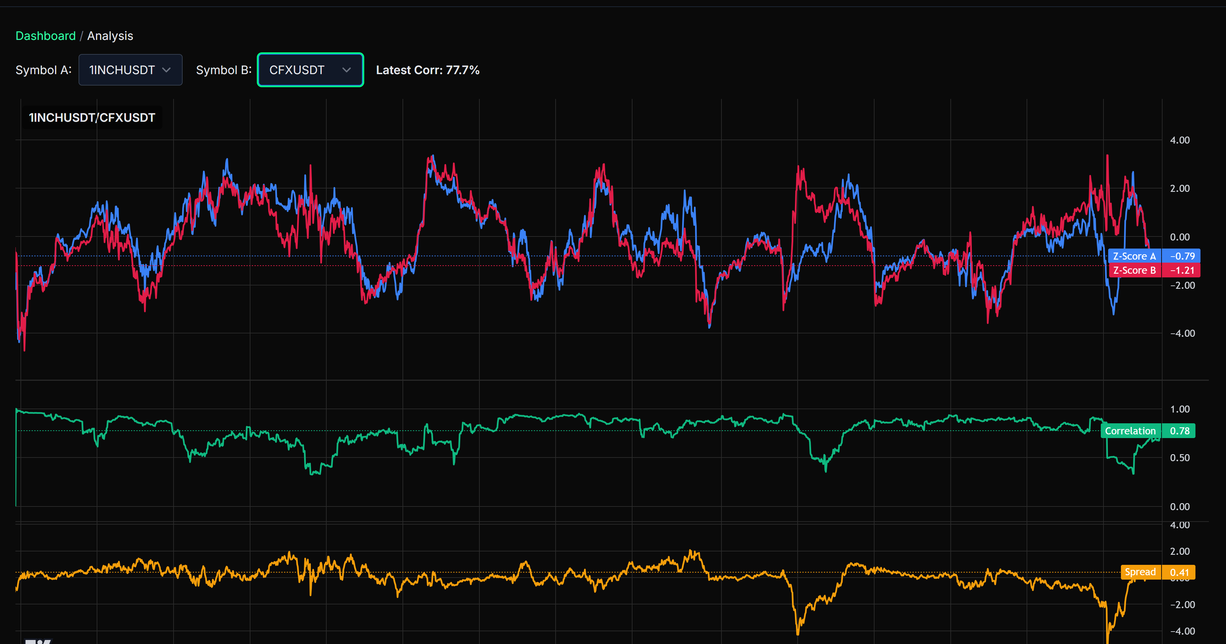Viewport: 1226px width, 644px height.
Task: Click the Symbol A dropdown chevron
Action: click(166, 70)
